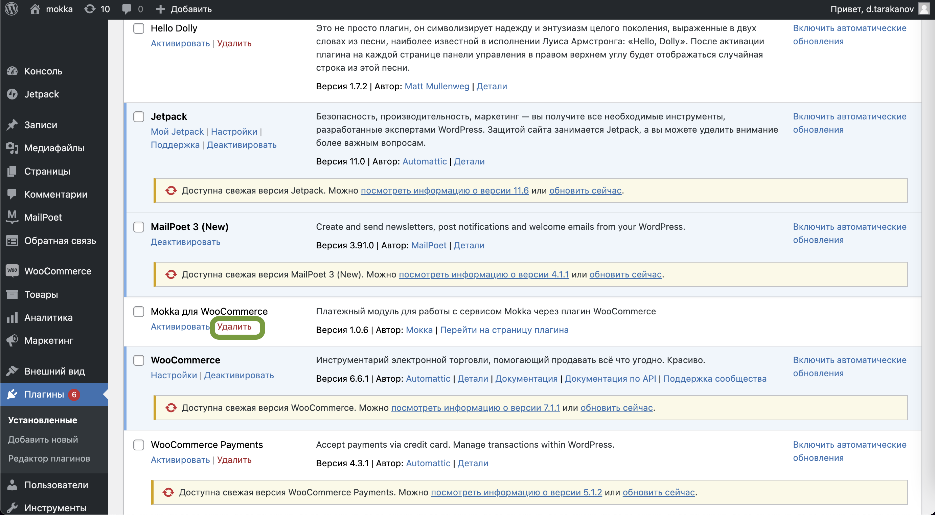Open the comments bubble icon in admin bar
The width and height of the screenshot is (935, 515).
click(127, 9)
